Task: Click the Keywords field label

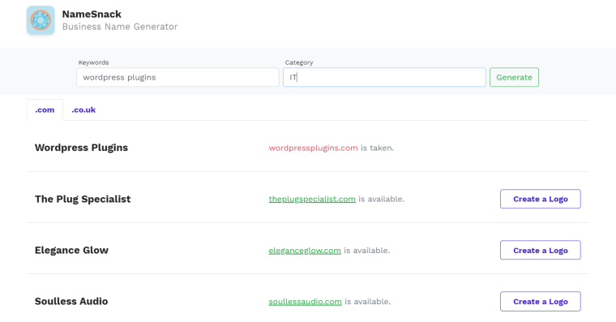Action: click(x=93, y=62)
